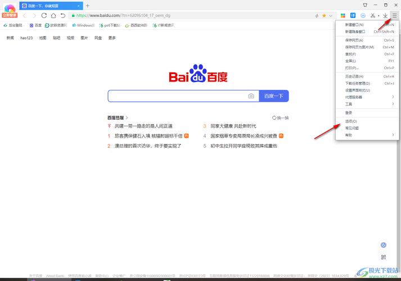The width and height of the screenshot is (401, 281).
Task: Click the skin shirt icon in title bar
Action: coord(365,5)
